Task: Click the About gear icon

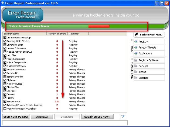Action: 136,72
